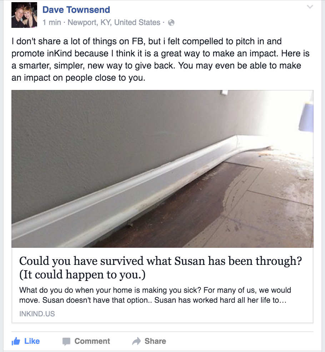Screen dimensions: 325x352
Task: Click the Comment speech bubble icon
Action: tap(66, 341)
